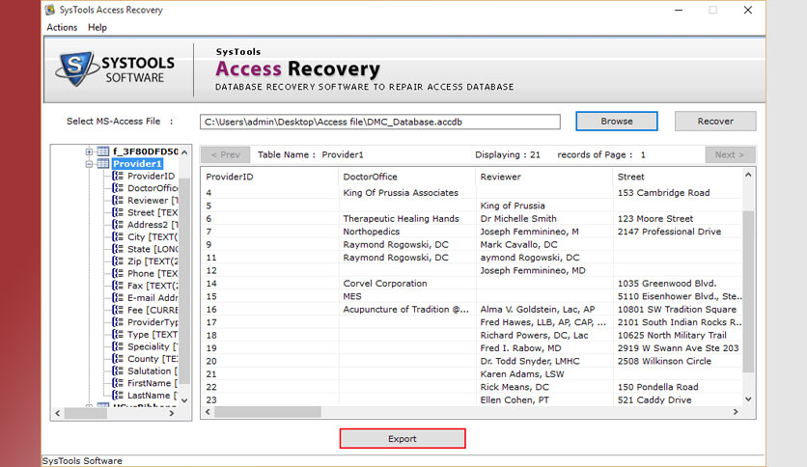The image size is (807, 467).
Task: Click the Export button
Action: coord(403,438)
